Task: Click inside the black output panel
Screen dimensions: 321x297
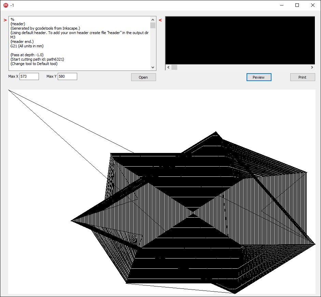Action: 240,40
